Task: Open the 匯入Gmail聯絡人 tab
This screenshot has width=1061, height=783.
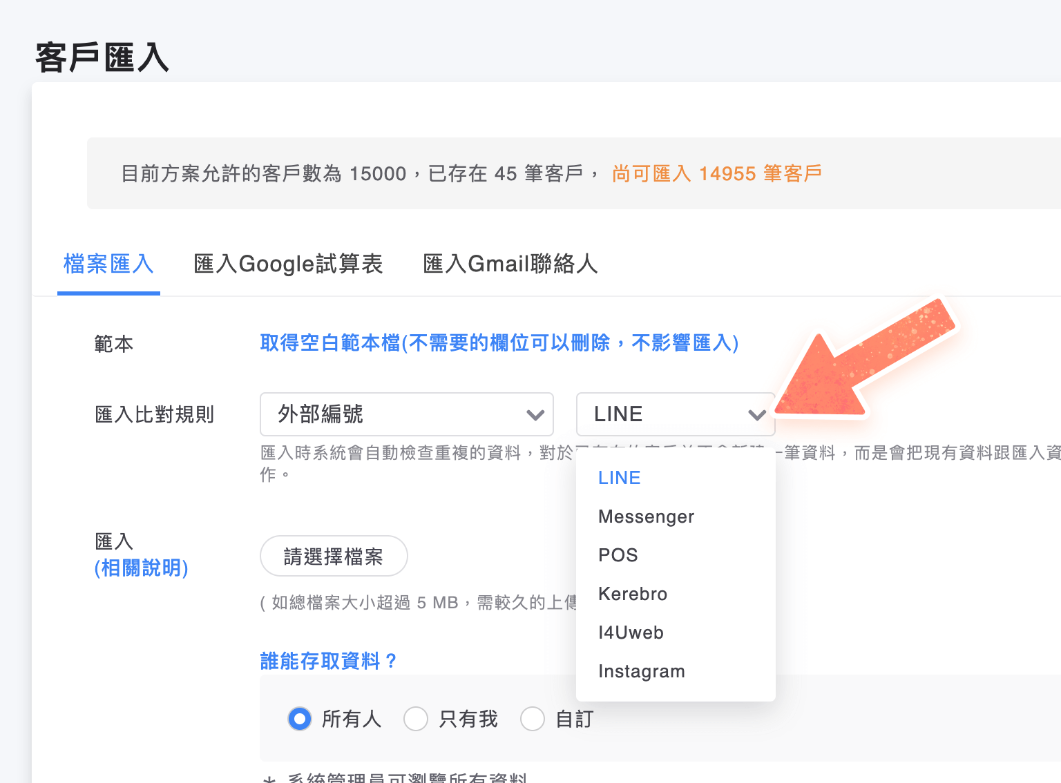Action: click(510, 264)
